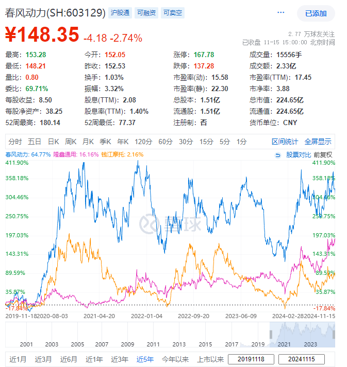Viewport: 347px width, 367px height.
Task: Click the 股息率(TTM) value 1.40%
Action: click(139, 111)
